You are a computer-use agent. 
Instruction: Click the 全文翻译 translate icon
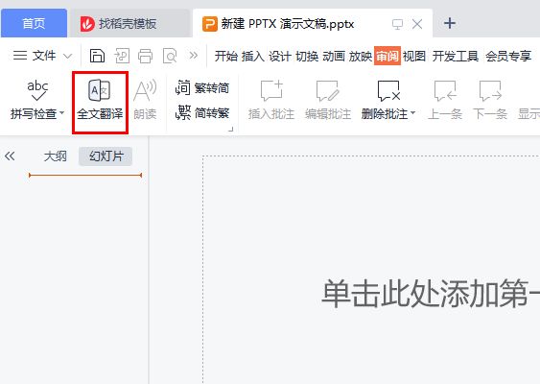tap(100, 90)
